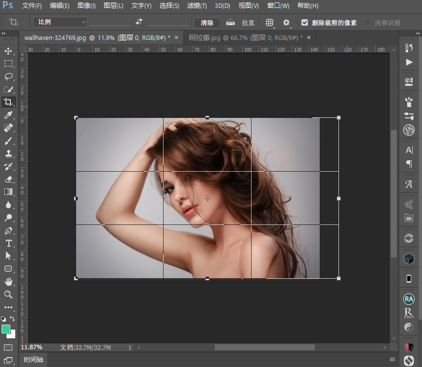Select the Lasso tool
Image resolution: width=422 pixels, height=367 pixels.
pos(8,76)
